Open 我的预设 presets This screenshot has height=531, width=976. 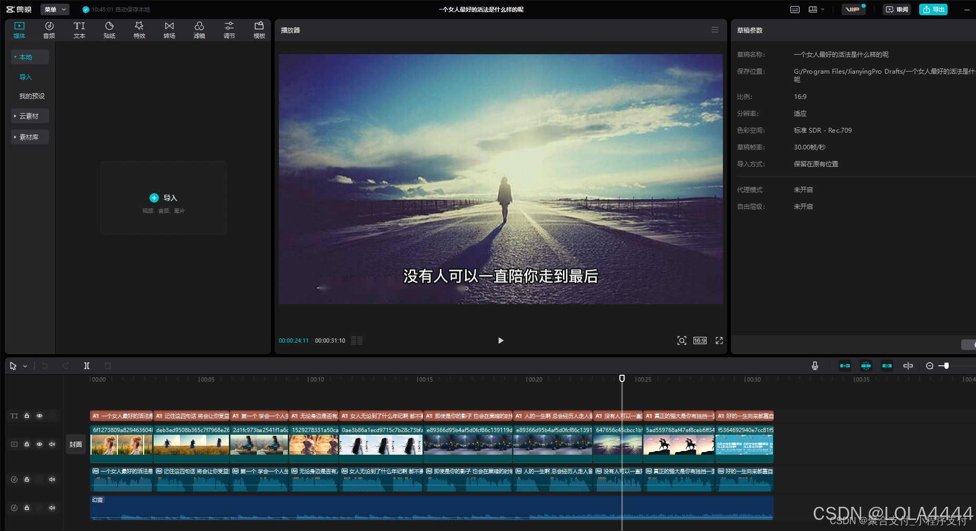point(32,96)
